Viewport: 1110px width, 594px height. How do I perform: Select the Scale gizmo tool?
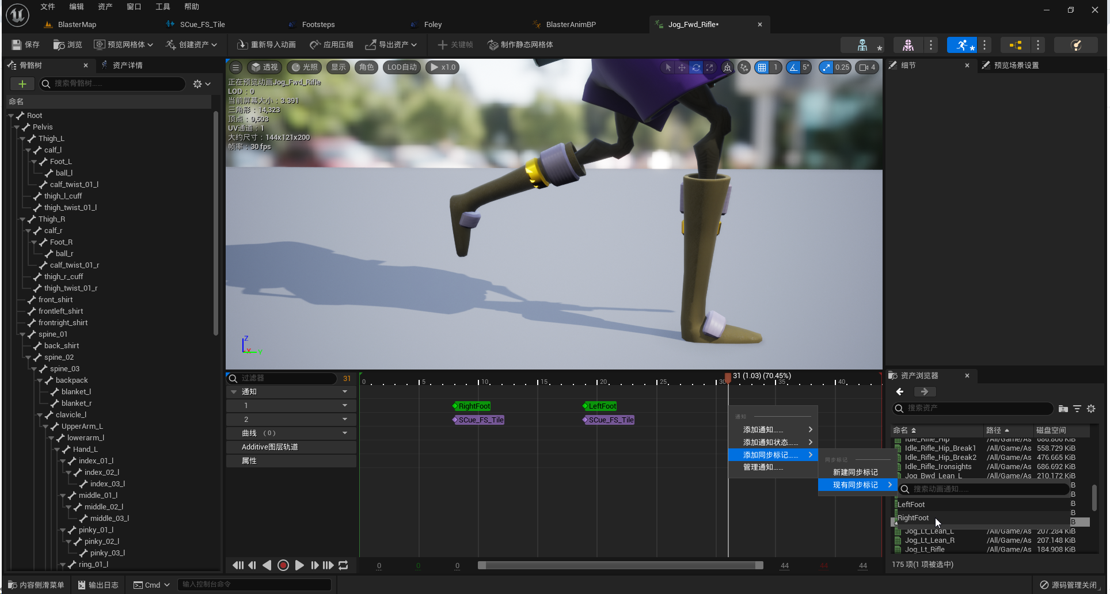pos(710,67)
